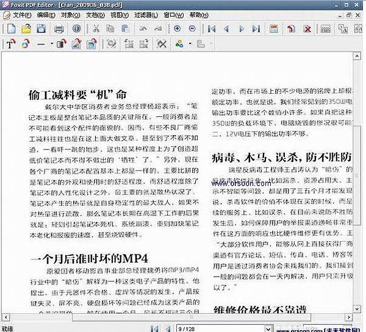366x332 pixels.
Task: Jump to last page in toolbar
Action: coord(256,29)
